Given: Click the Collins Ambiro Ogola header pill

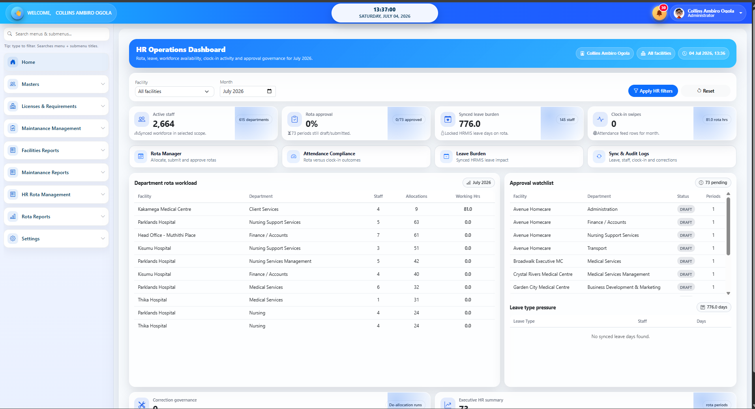Looking at the screenshot, I should click(x=605, y=53).
